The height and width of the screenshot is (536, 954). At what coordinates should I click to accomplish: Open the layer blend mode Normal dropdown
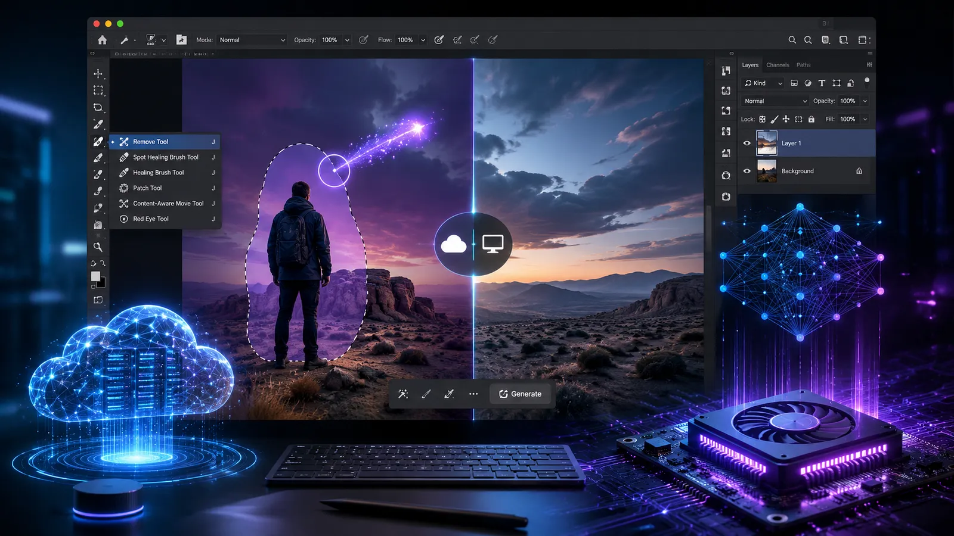click(775, 101)
